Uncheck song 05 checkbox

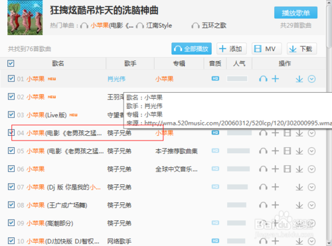pos(11,151)
